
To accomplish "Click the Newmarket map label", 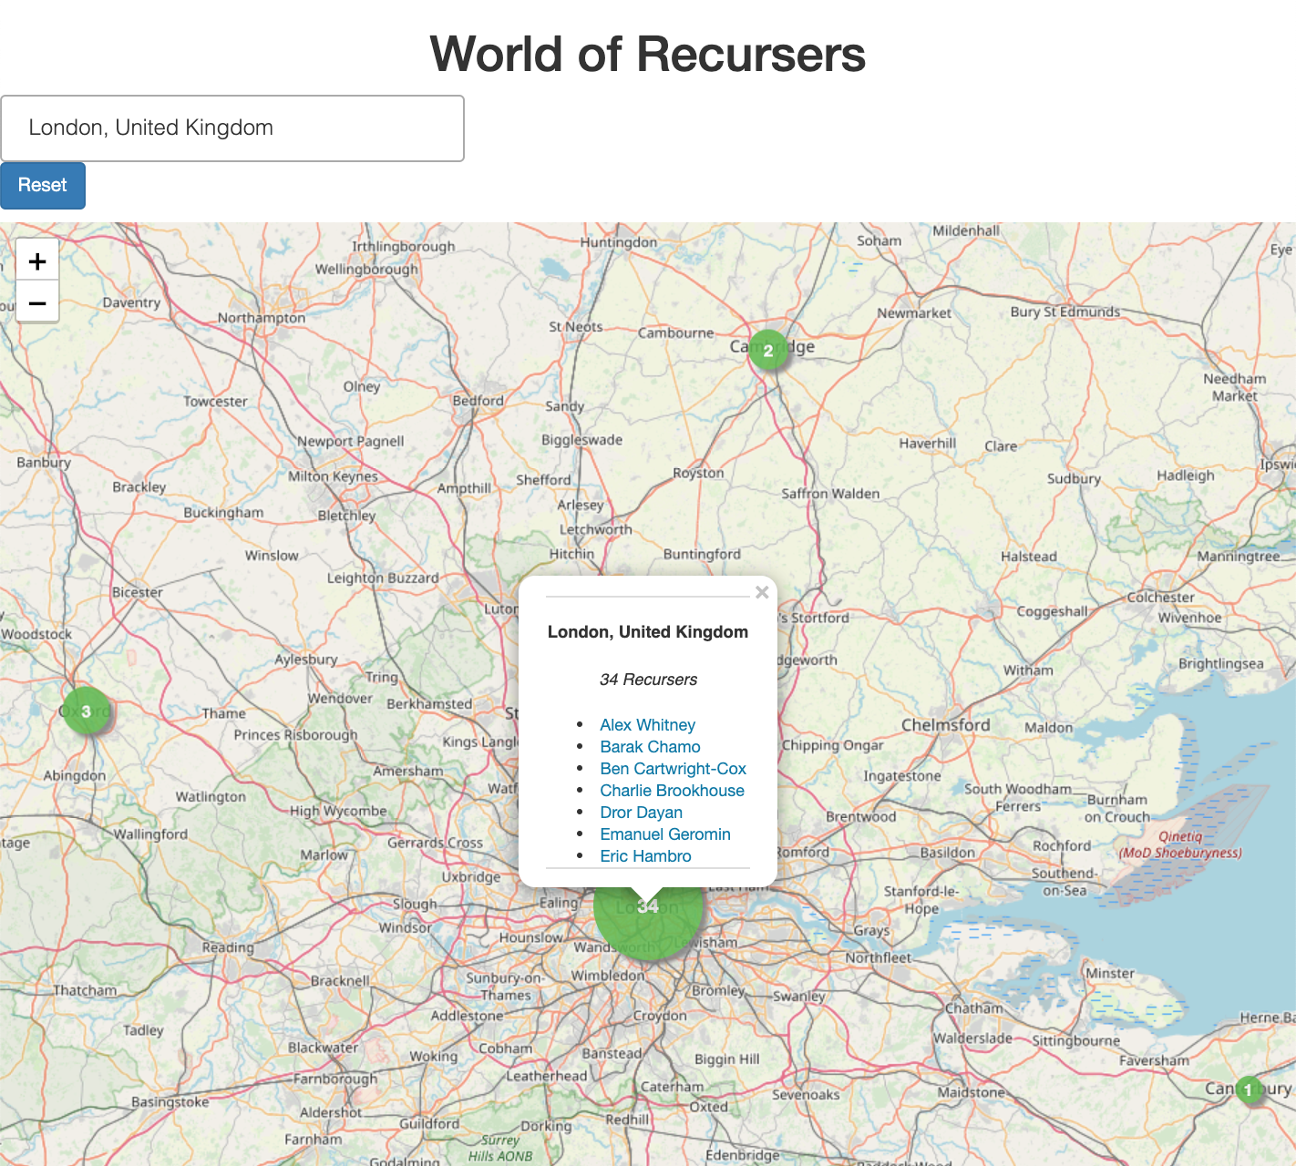I will coord(914,313).
